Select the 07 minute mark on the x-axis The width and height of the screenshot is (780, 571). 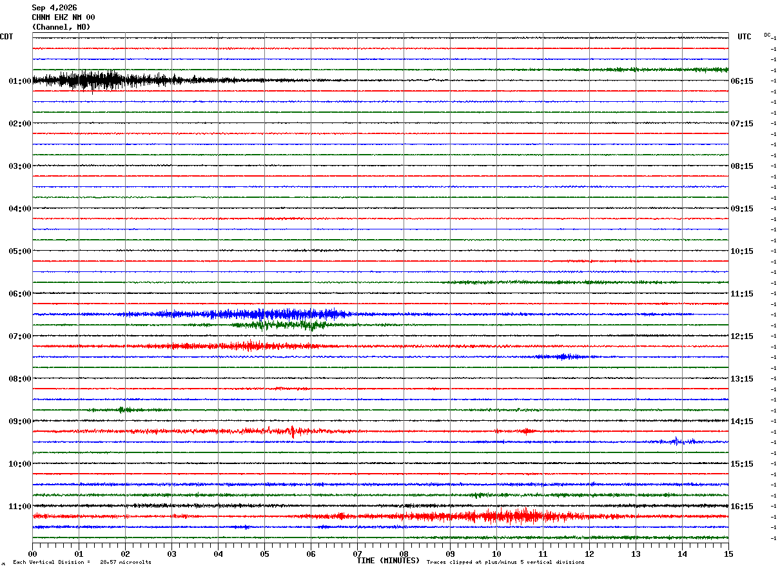357,554
